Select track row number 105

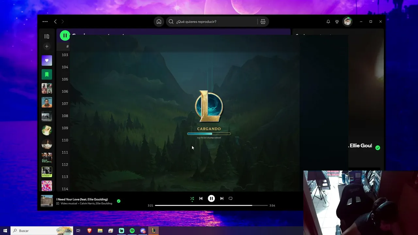pos(65,79)
